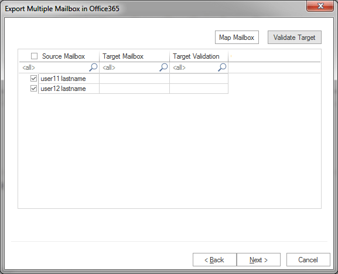Focus the Target Mailbox filter field
The image size is (338, 274).
click(x=130, y=67)
